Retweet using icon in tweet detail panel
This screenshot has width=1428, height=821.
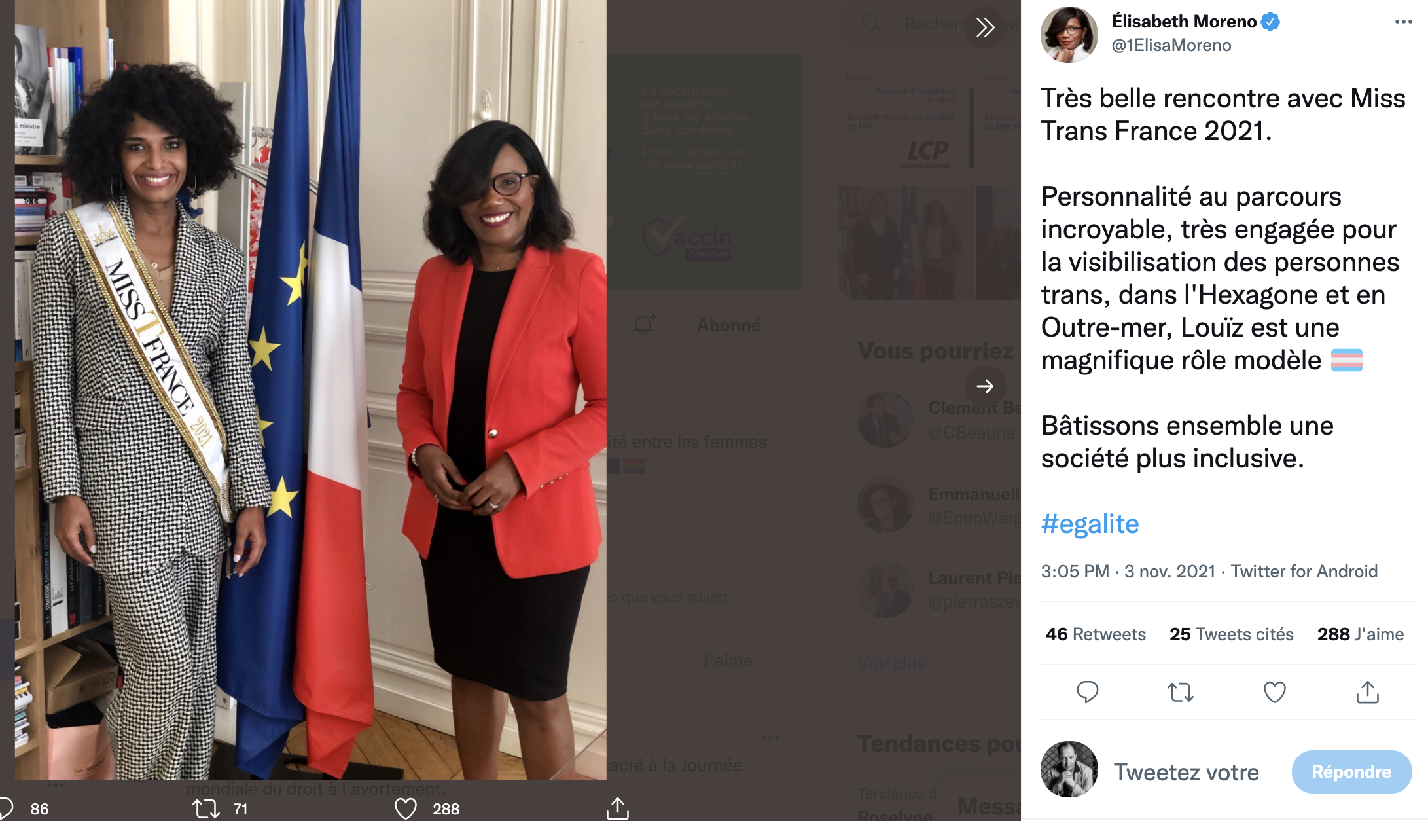(x=1181, y=692)
